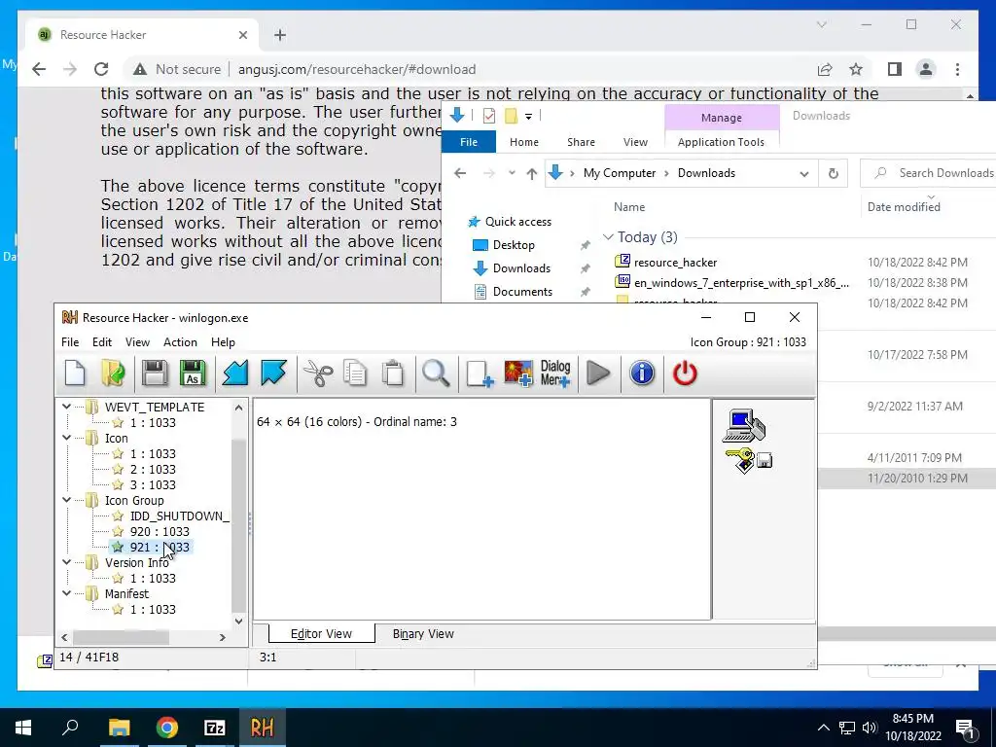Image resolution: width=996 pixels, height=747 pixels.
Task: Select 1 : 1033 under Version Info
Action: [x=153, y=578]
